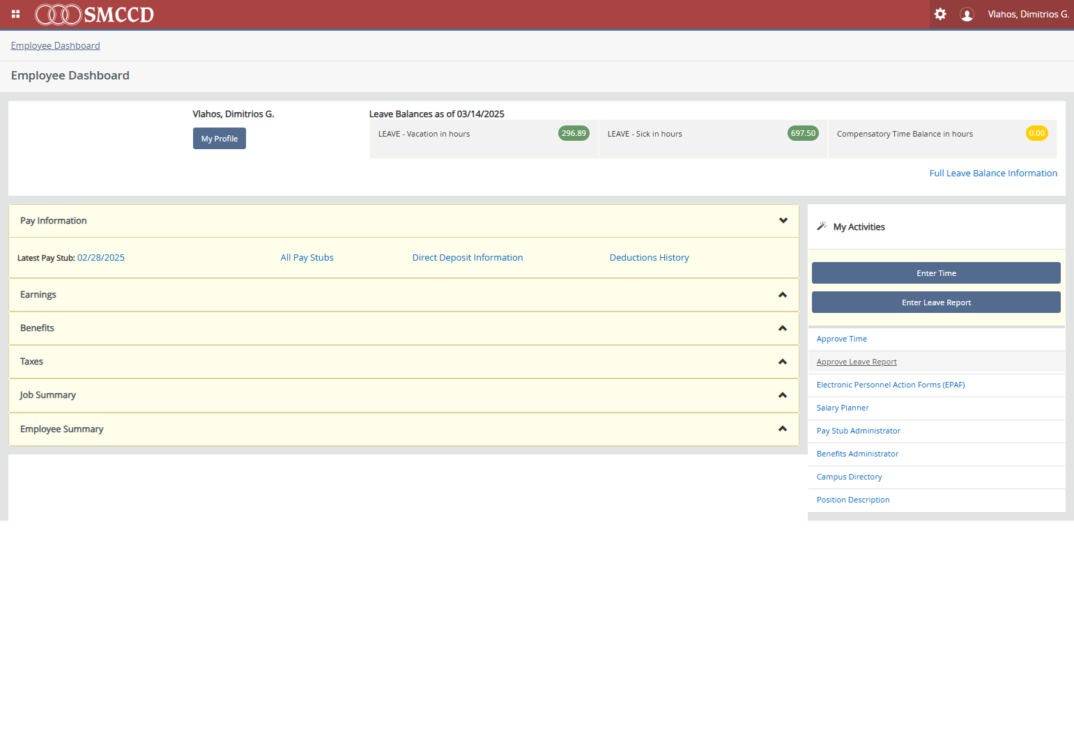Image resolution: width=1074 pixels, height=752 pixels.
Task: Click the vacation balance badge 296.89
Action: click(x=574, y=133)
